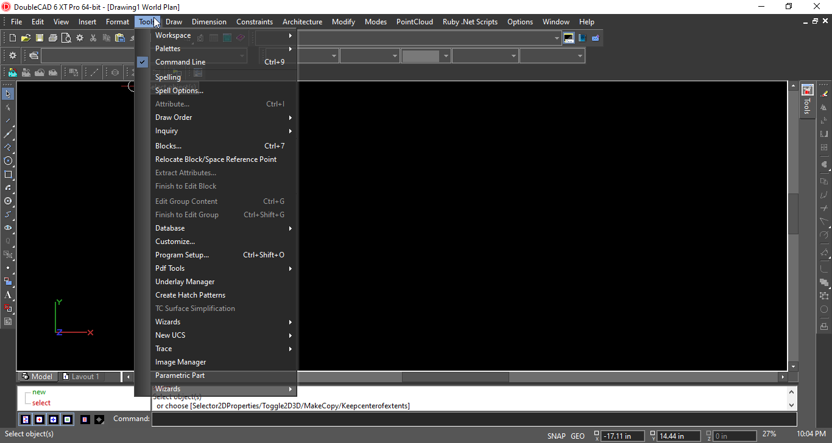Select Blocks... in the Tools menu
The image size is (832, 443).
tap(216, 146)
